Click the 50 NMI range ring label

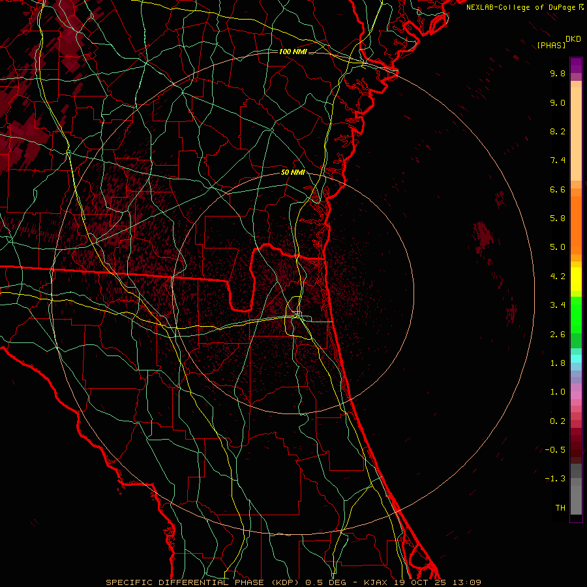click(x=293, y=173)
